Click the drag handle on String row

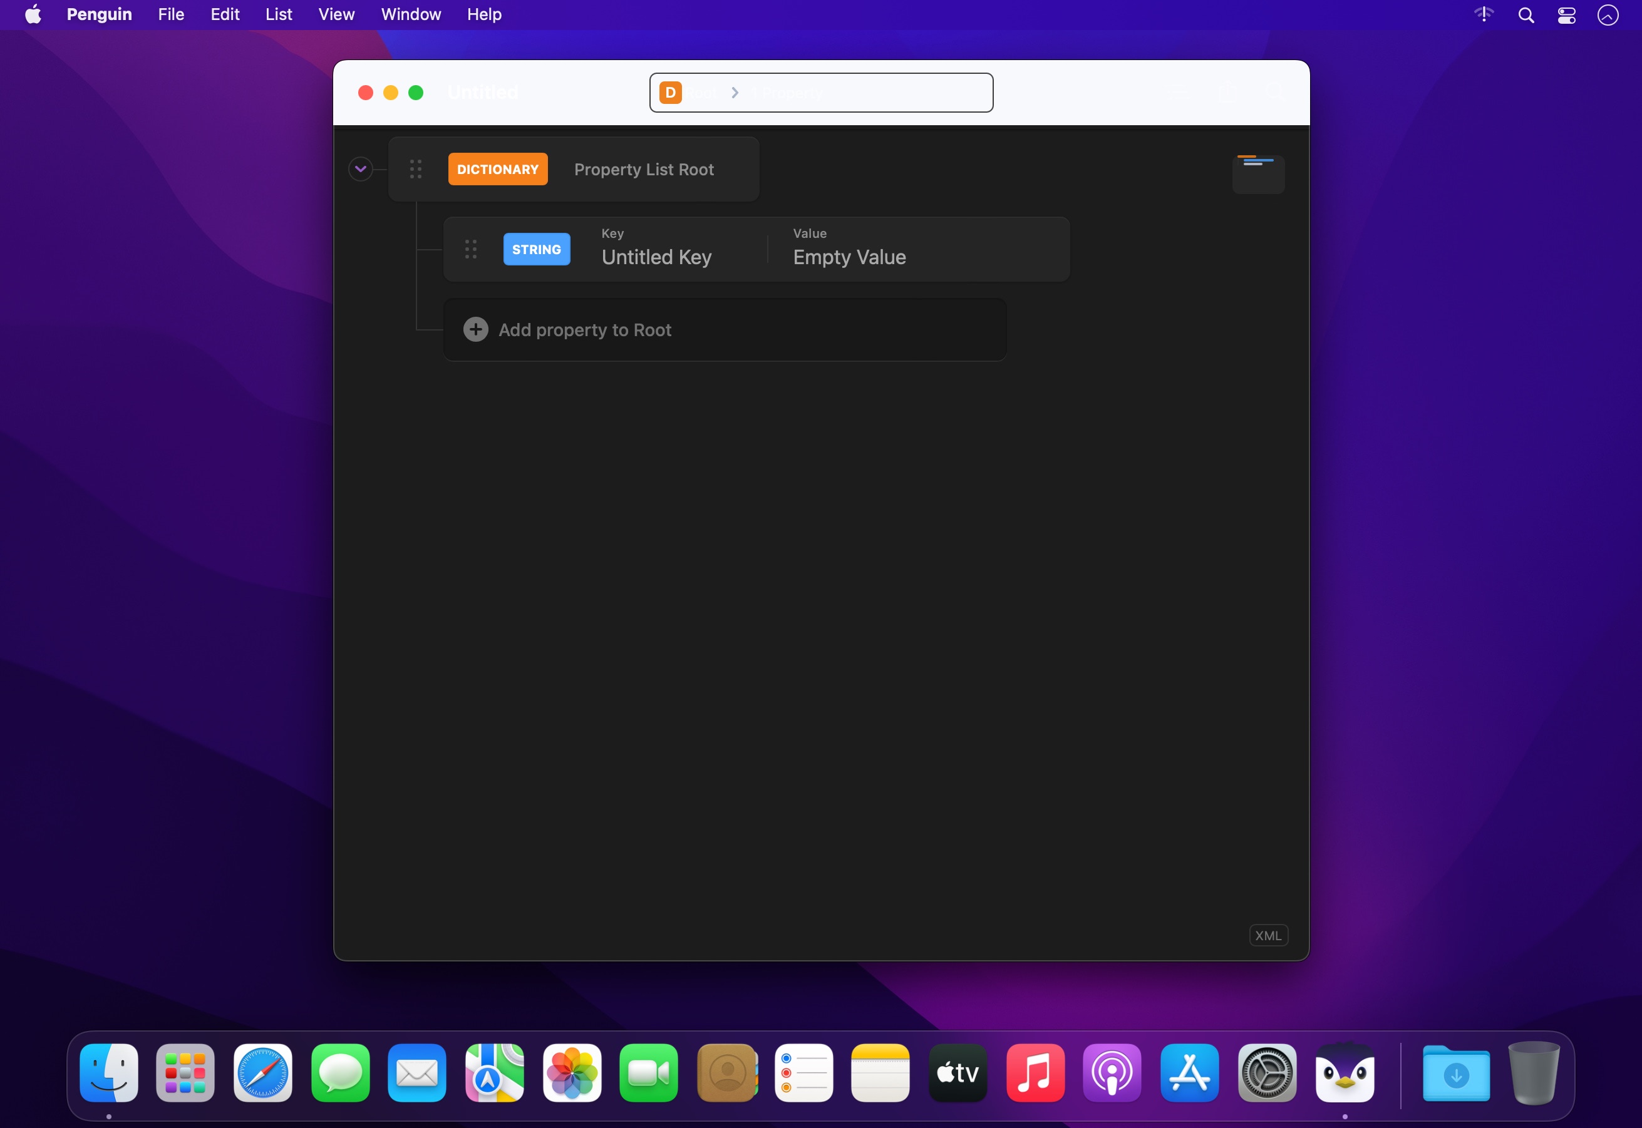[471, 249]
